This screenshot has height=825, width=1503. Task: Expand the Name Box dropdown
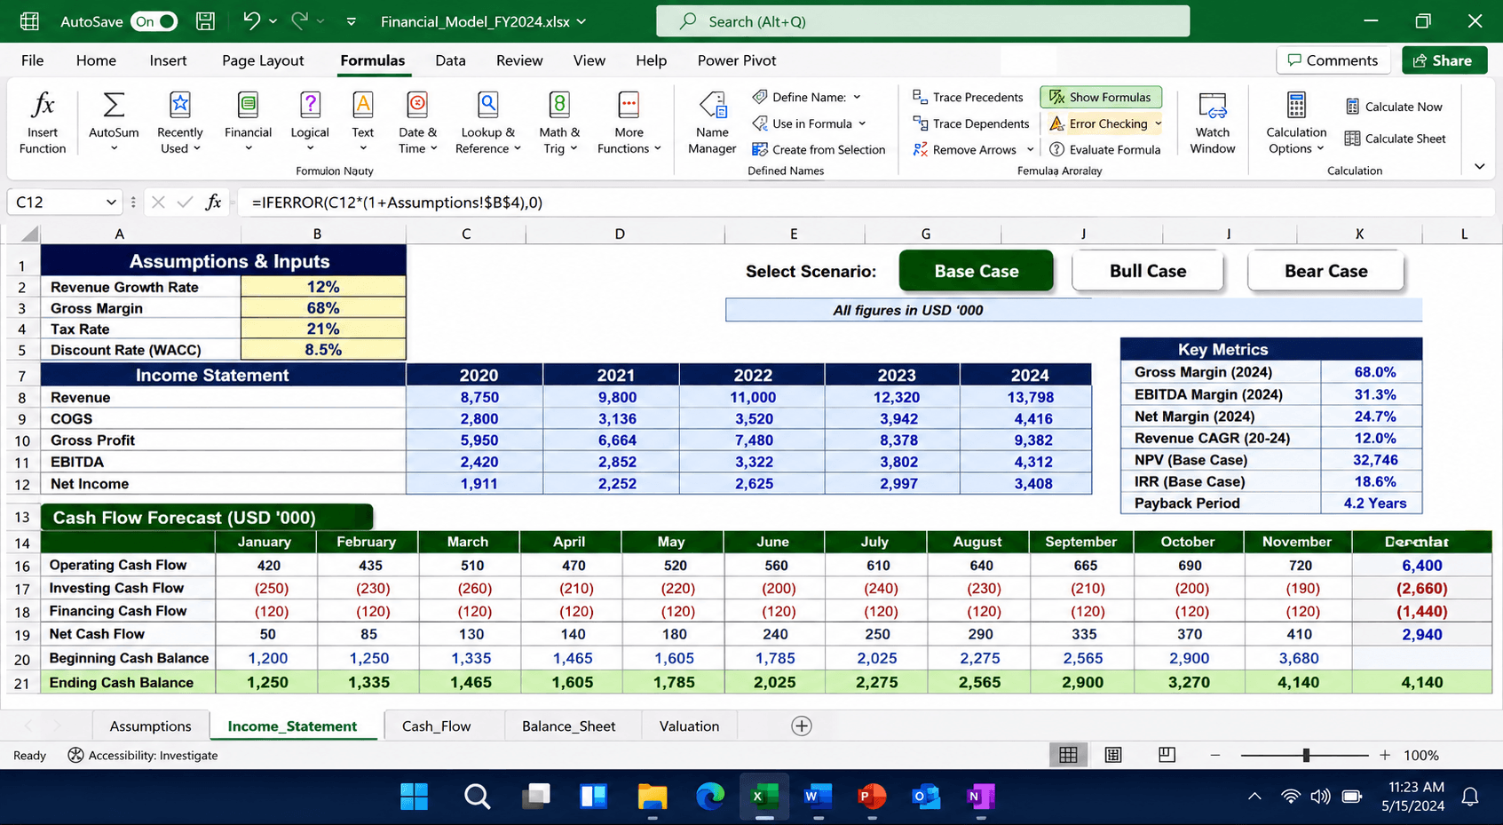click(x=111, y=202)
